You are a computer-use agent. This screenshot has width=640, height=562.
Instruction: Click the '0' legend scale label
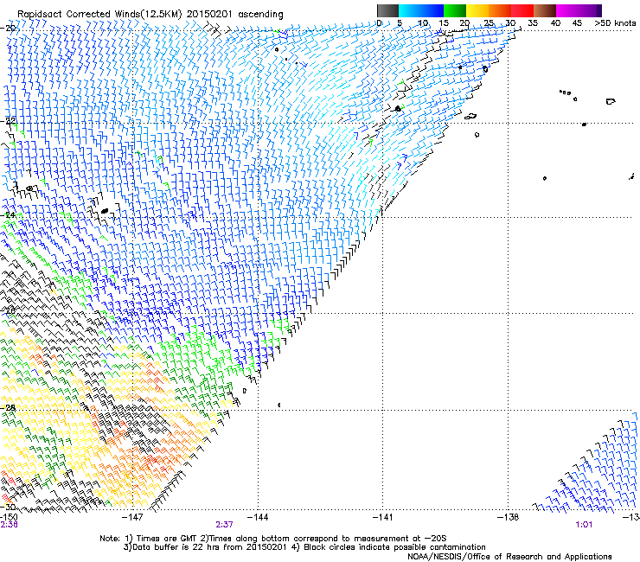(379, 22)
